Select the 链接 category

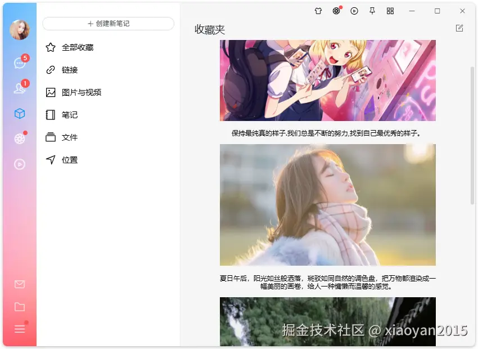click(108, 70)
